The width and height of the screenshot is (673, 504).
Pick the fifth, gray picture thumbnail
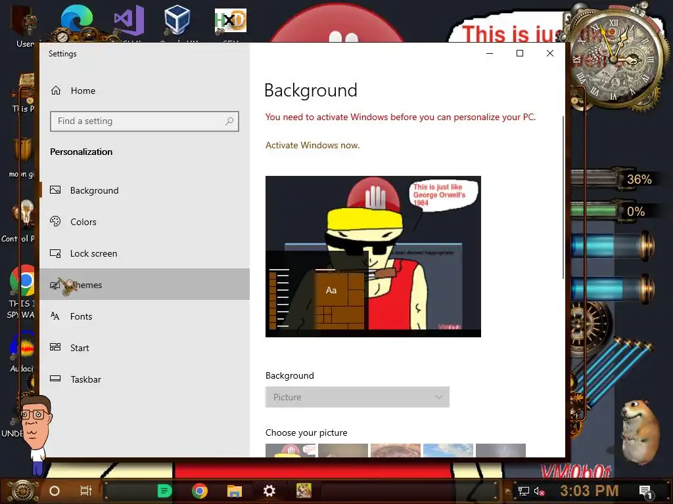pos(500,450)
